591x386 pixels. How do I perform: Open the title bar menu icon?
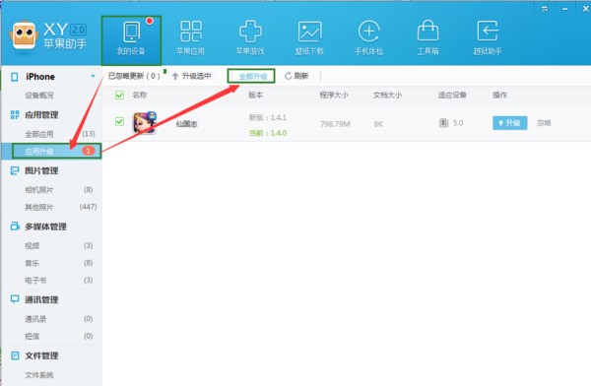coord(545,9)
